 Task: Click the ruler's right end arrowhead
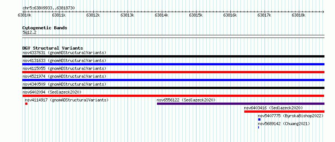coord(323,12)
